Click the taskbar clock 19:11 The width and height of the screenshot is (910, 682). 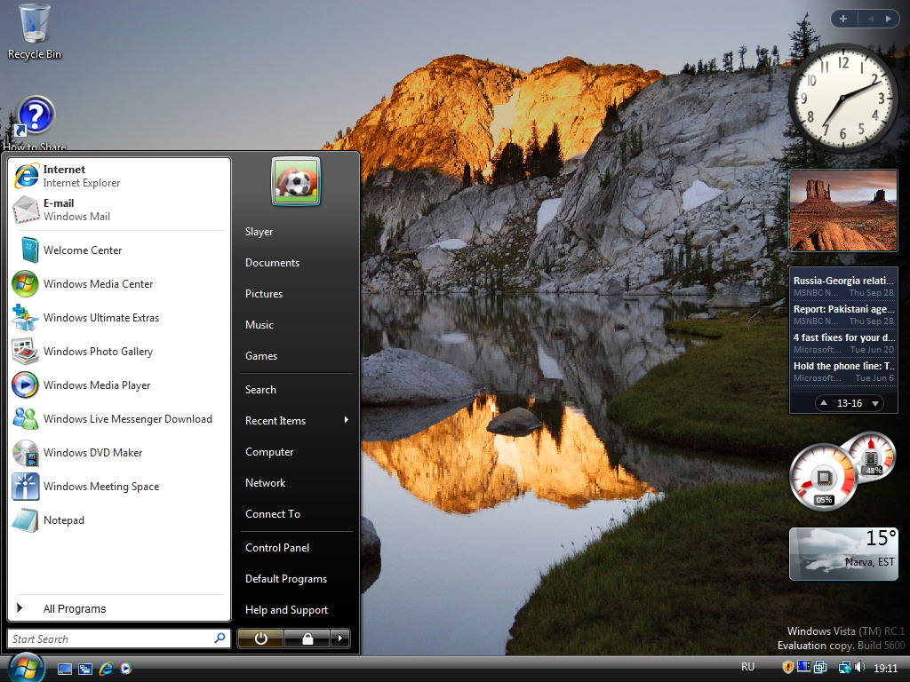pyautogui.click(x=886, y=668)
